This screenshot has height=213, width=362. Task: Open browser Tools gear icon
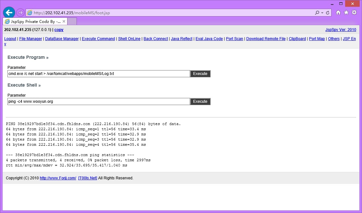[x=355, y=12]
